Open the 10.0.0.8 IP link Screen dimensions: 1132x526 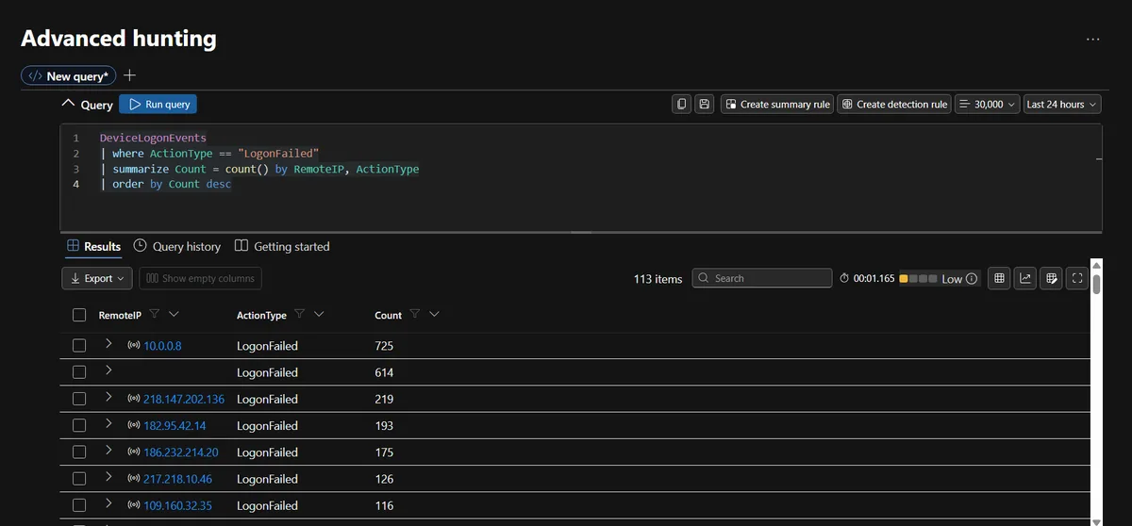tap(162, 346)
